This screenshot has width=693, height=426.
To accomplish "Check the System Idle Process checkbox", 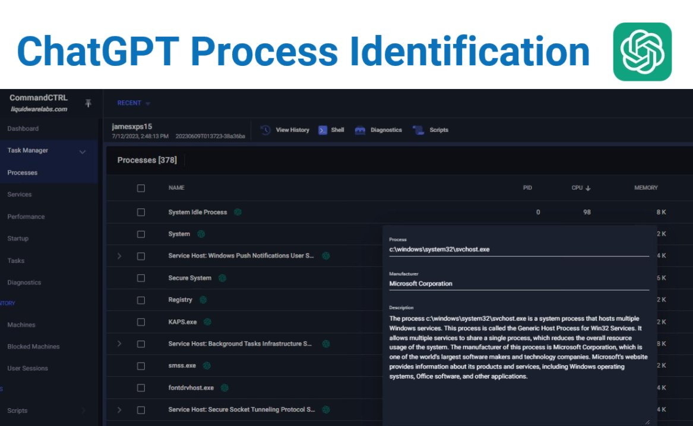I will 141,212.
